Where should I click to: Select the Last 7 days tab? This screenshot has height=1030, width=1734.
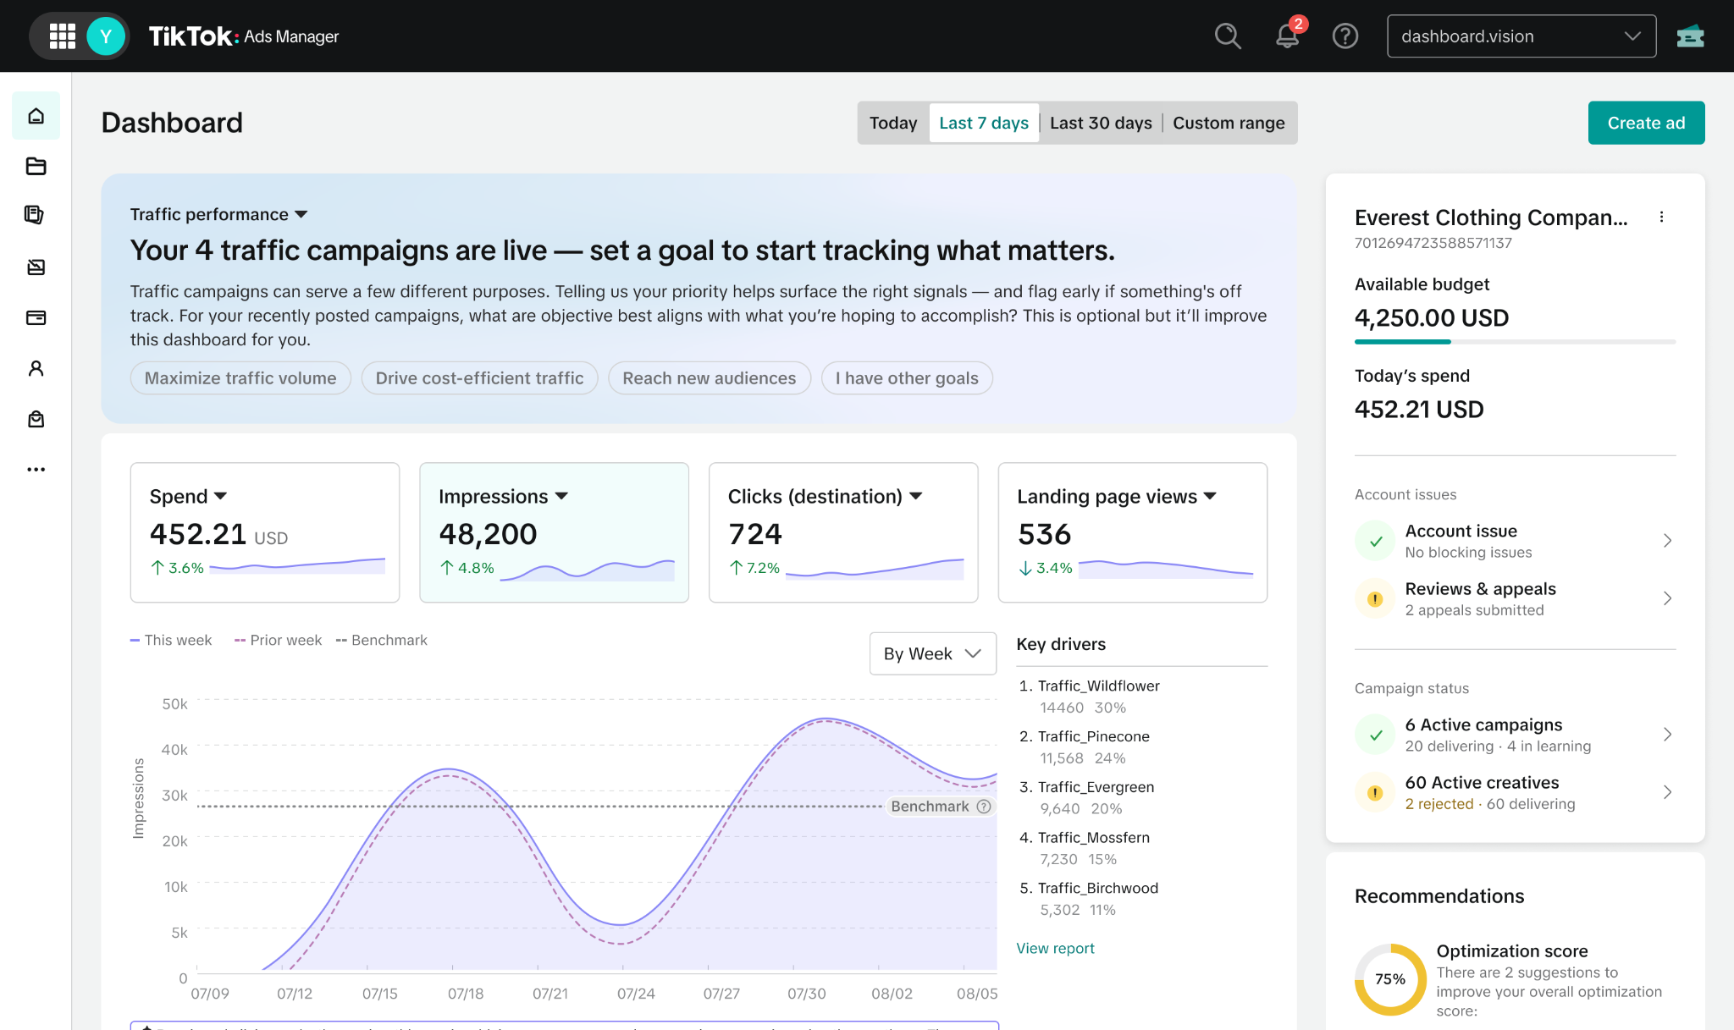click(x=984, y=124)
